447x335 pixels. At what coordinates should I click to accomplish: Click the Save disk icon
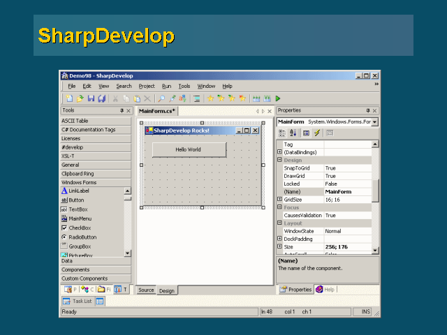[91, 98]
